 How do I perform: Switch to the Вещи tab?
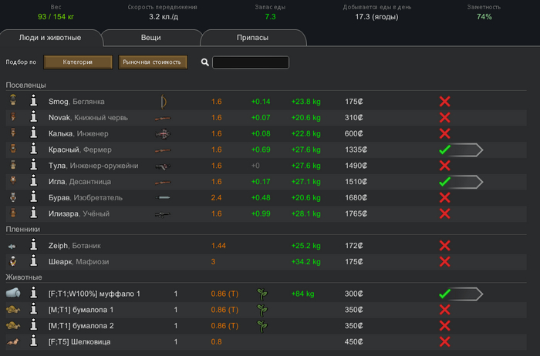pyautogui.click(x=150, y=37)
